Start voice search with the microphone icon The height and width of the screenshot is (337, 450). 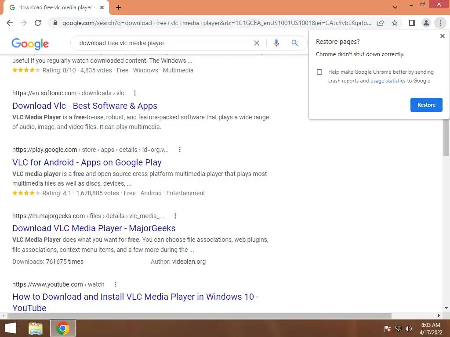point(276,43)
